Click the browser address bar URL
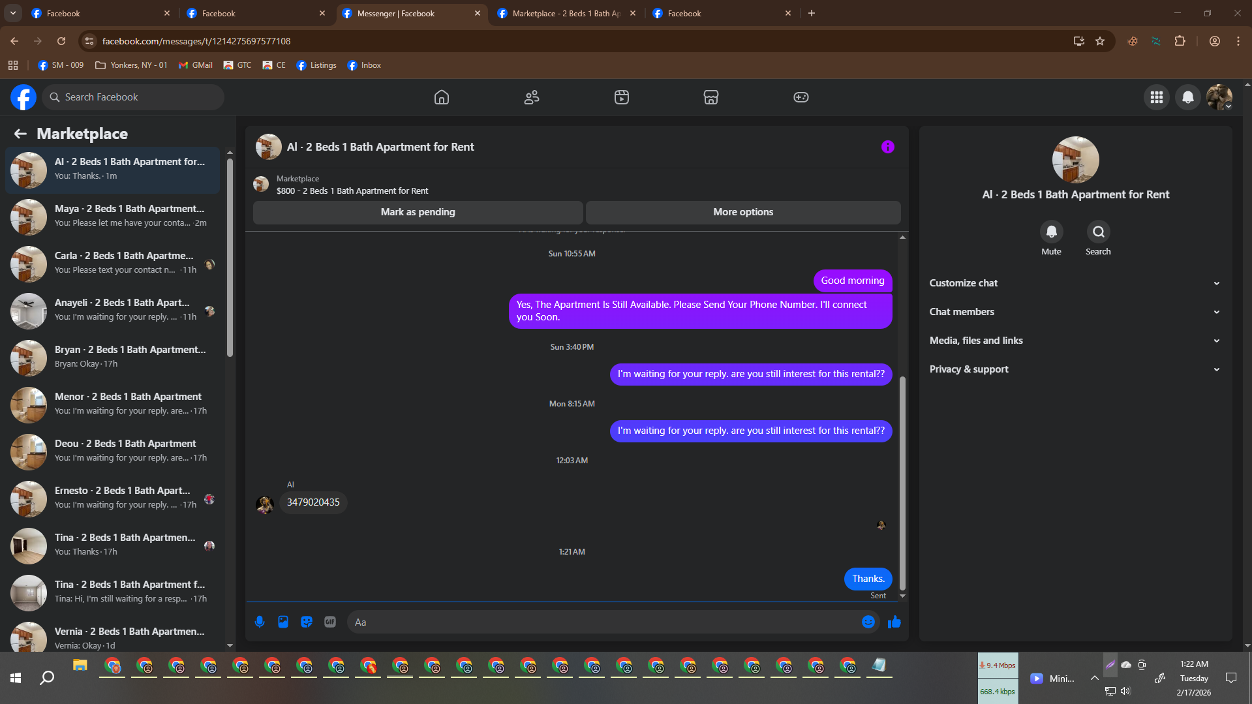 pyautogui.click(x=196, y=41)
